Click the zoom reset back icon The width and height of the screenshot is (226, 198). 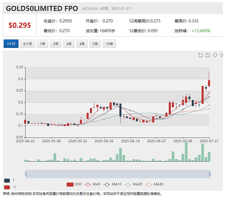tap(207, 55)
